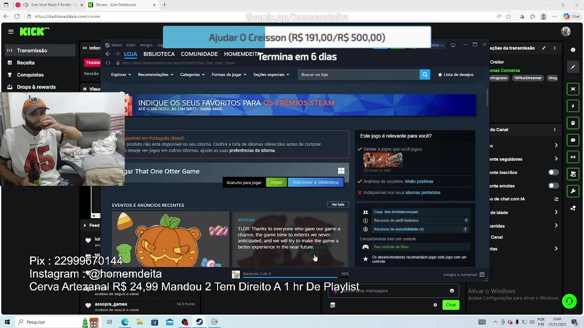
Task: Click the 'Muito positivas' reviews link
Action: (x=419, y=181)
